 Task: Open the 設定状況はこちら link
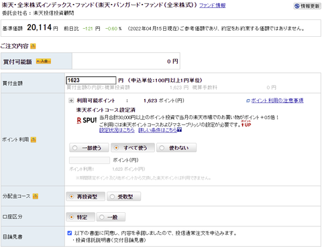tap(117, 130)
